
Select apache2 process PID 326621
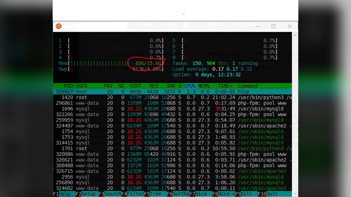(172, 160)
